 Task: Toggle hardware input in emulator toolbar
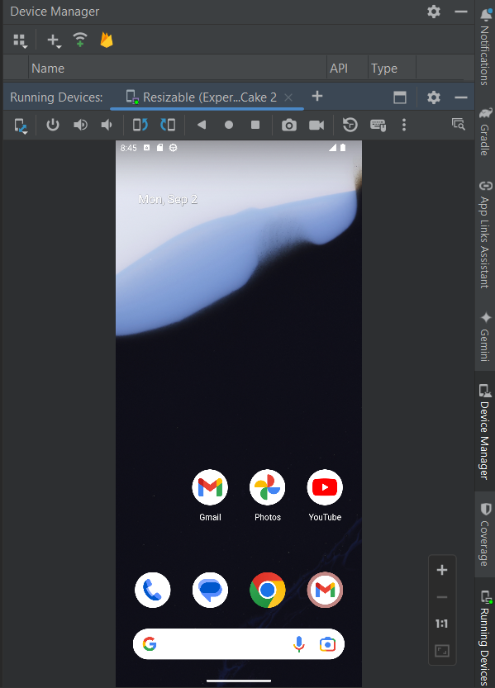click(378, 126)
